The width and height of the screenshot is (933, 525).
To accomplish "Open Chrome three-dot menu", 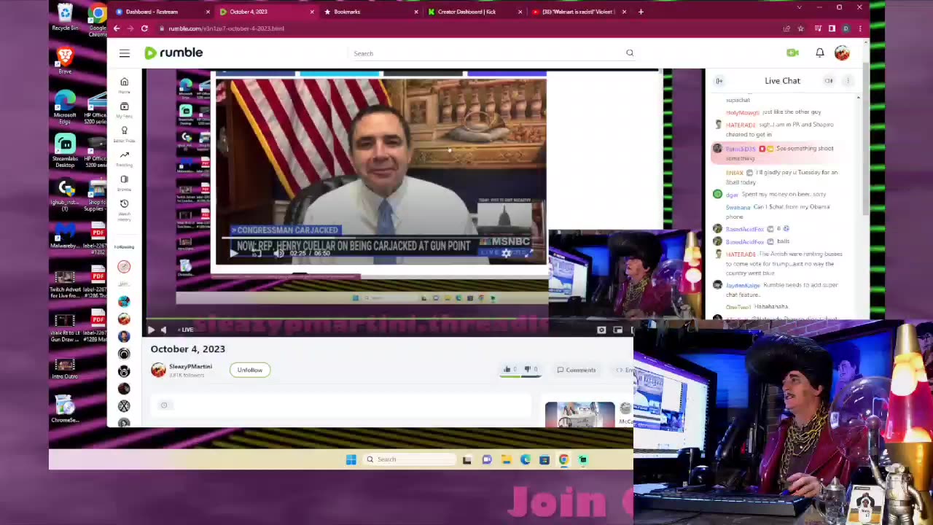I will click(x=860, y=28).
